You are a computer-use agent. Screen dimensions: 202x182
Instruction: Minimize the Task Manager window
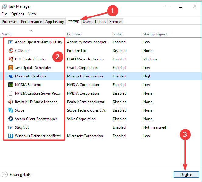pos(167,6)
